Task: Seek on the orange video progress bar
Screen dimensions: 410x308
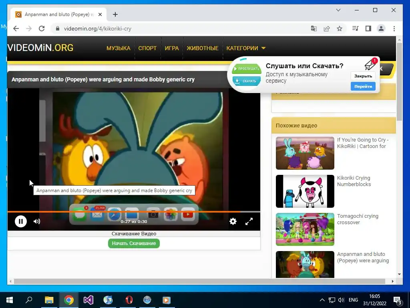Action: (134, 212)
